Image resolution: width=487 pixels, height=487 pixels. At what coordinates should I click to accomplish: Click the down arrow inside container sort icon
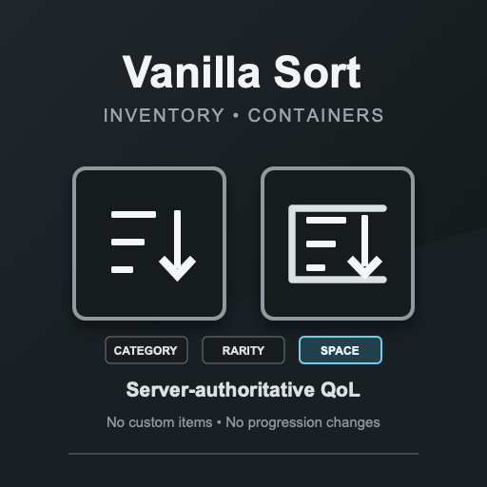364,246
